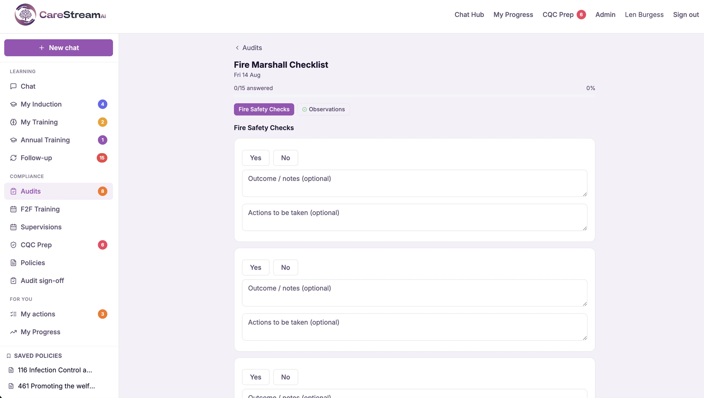
Task: Open F2F Training in the sidebar
Action: [x=58, y=209]
